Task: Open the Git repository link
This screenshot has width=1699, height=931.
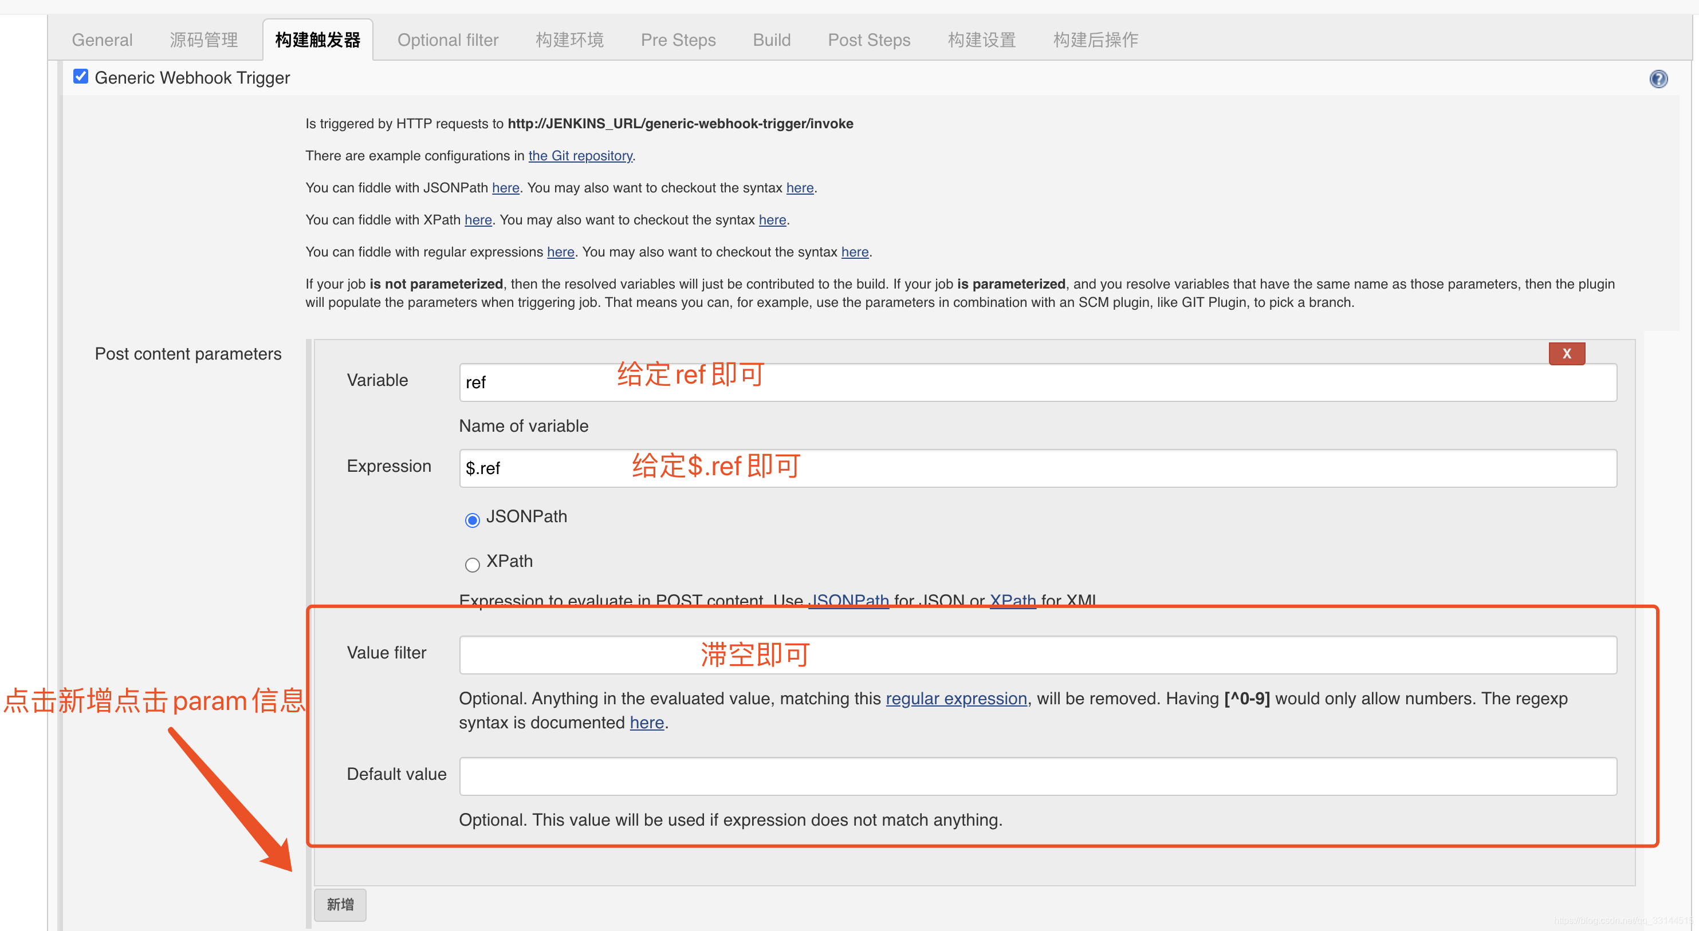Action: point(580,156)
